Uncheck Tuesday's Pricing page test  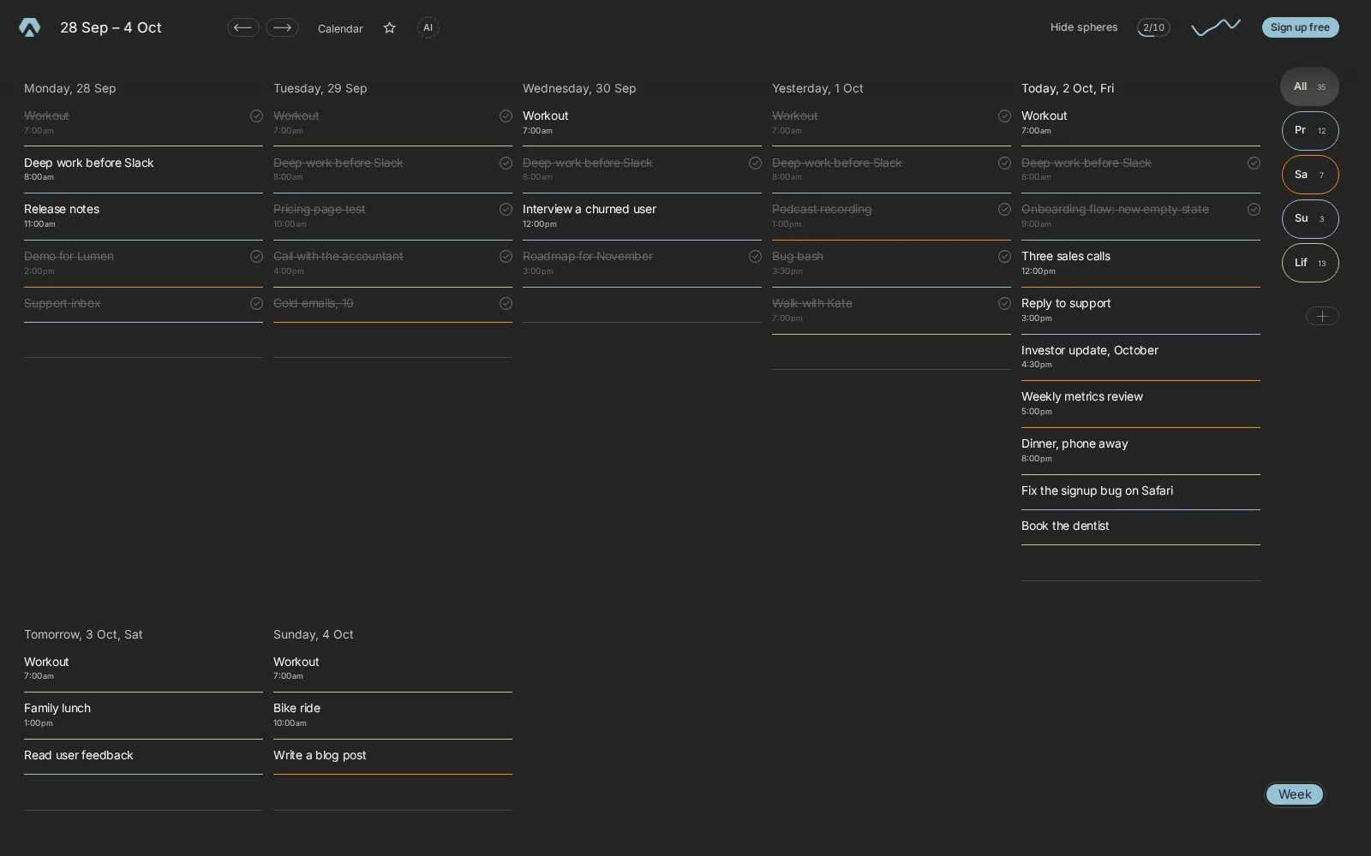506,209
